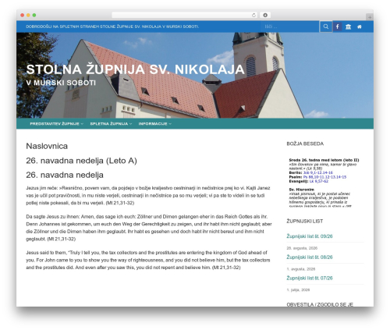The image size is (390, 330).
Task: Focus the Išči search field
Action: [x=290, y=27]
